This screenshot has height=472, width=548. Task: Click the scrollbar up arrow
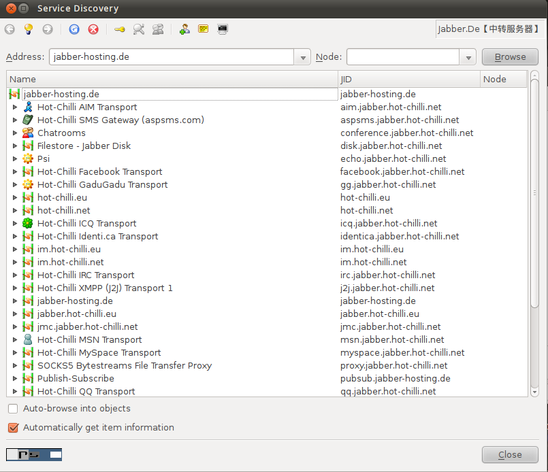coord(534,75)
